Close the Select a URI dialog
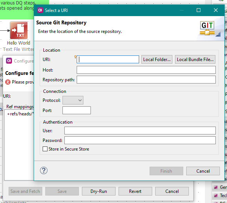The height and width of the screenshot is (203, 227). (216, 10)
